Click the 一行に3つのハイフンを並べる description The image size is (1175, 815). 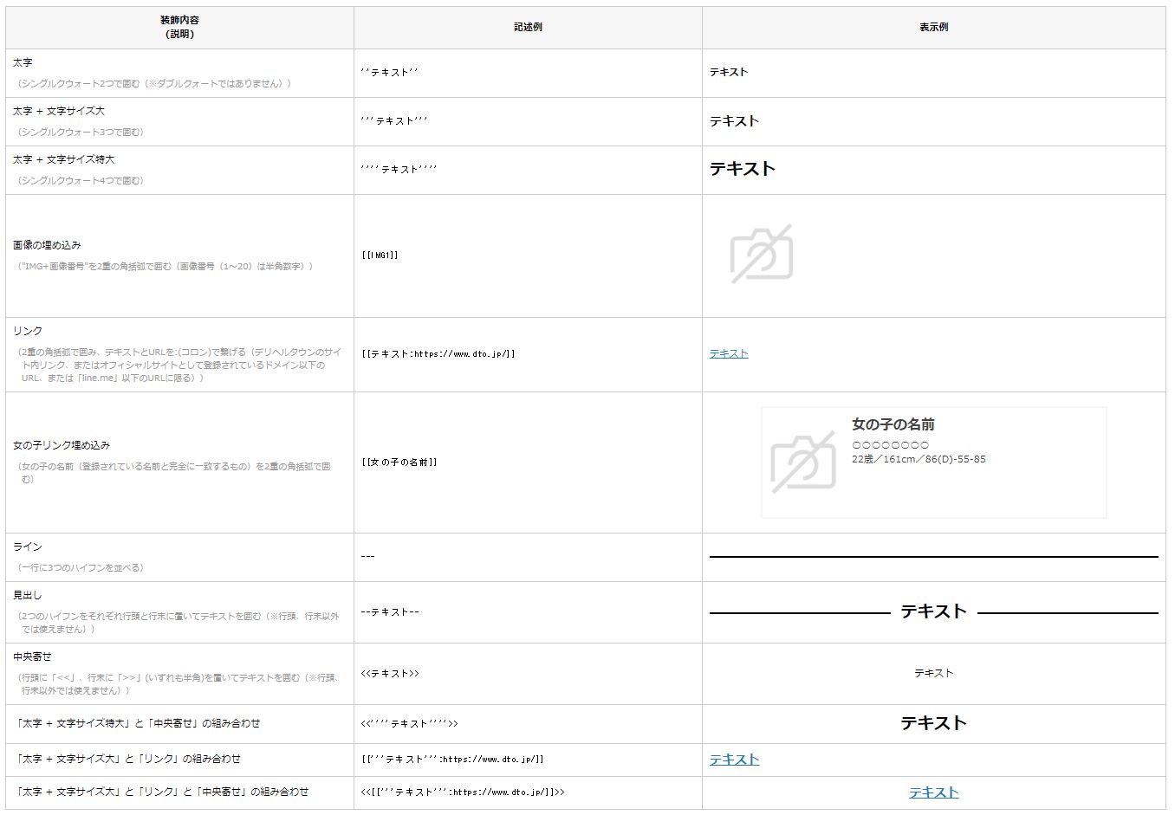click(81, 567)
